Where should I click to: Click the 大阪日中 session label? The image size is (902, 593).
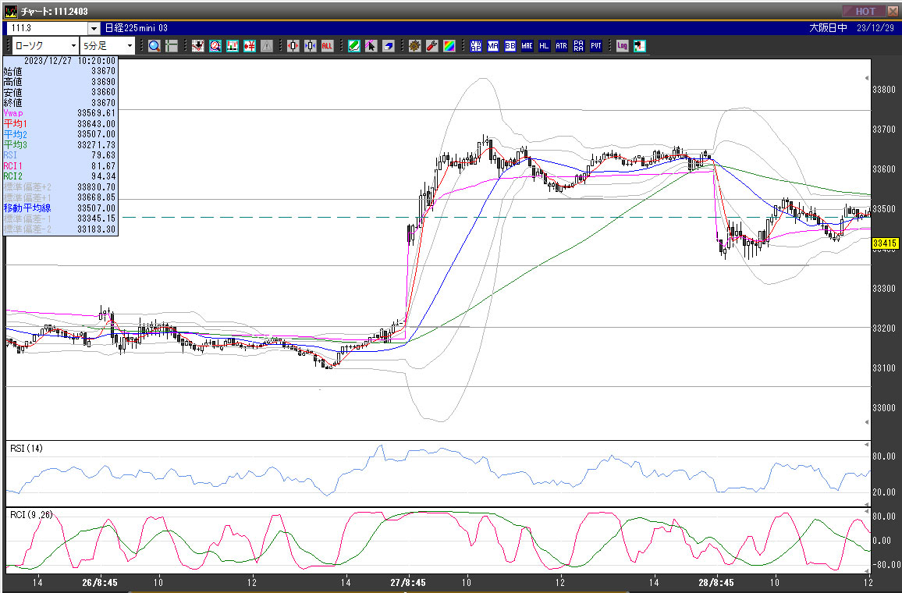828,28
